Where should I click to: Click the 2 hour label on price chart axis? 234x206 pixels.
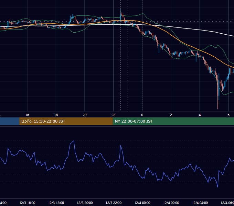(171, 115)
